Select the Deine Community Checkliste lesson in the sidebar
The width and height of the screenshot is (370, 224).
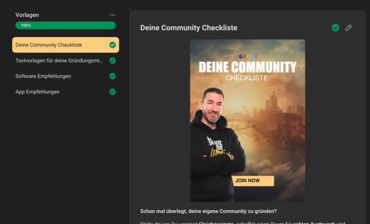[x=66, y=45]
